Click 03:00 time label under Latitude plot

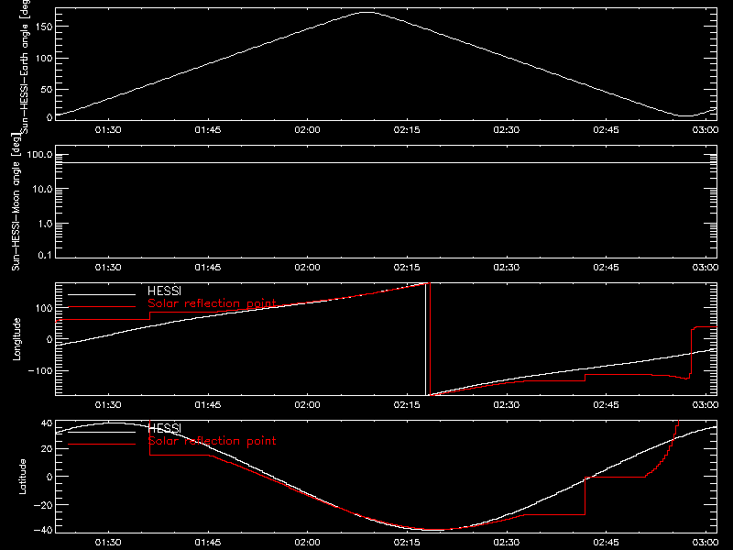706,542
